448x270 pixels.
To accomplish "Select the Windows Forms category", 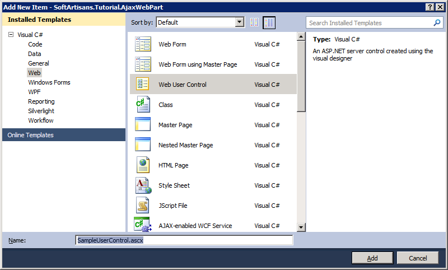I will [49, 82].
